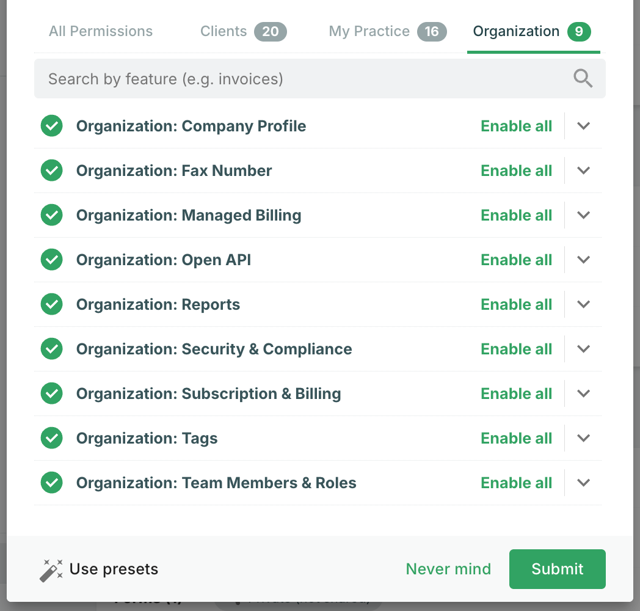
Task: Click the Never mind link
Action: (x=448, y=569)
